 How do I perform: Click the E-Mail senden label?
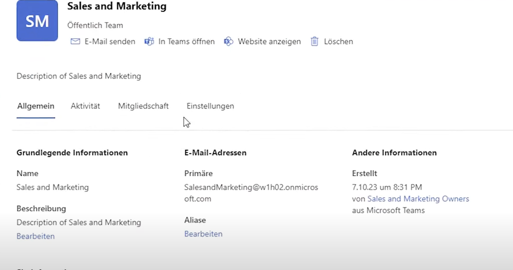click(110, 42)
